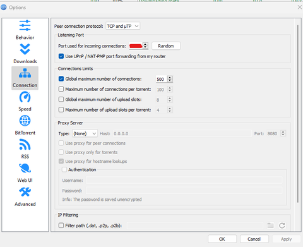The height and width of the screenshot is (247, 303).
Task: Click the Random port button
Action: click(x=166, y=46)
